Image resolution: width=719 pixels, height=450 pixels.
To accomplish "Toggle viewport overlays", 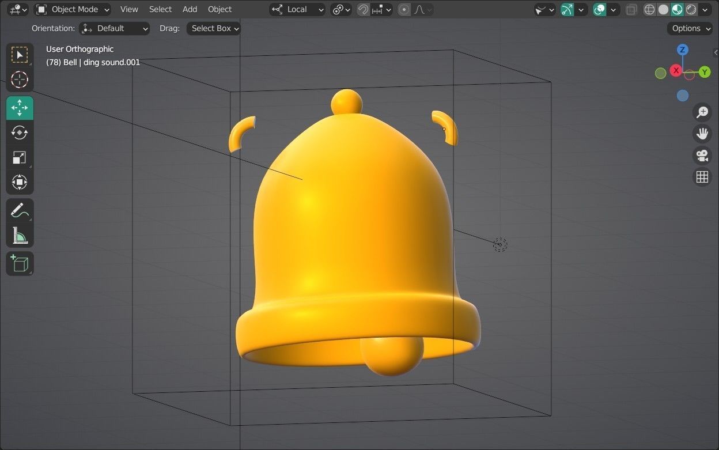I will pyautogui.click(x=600, y=9).
